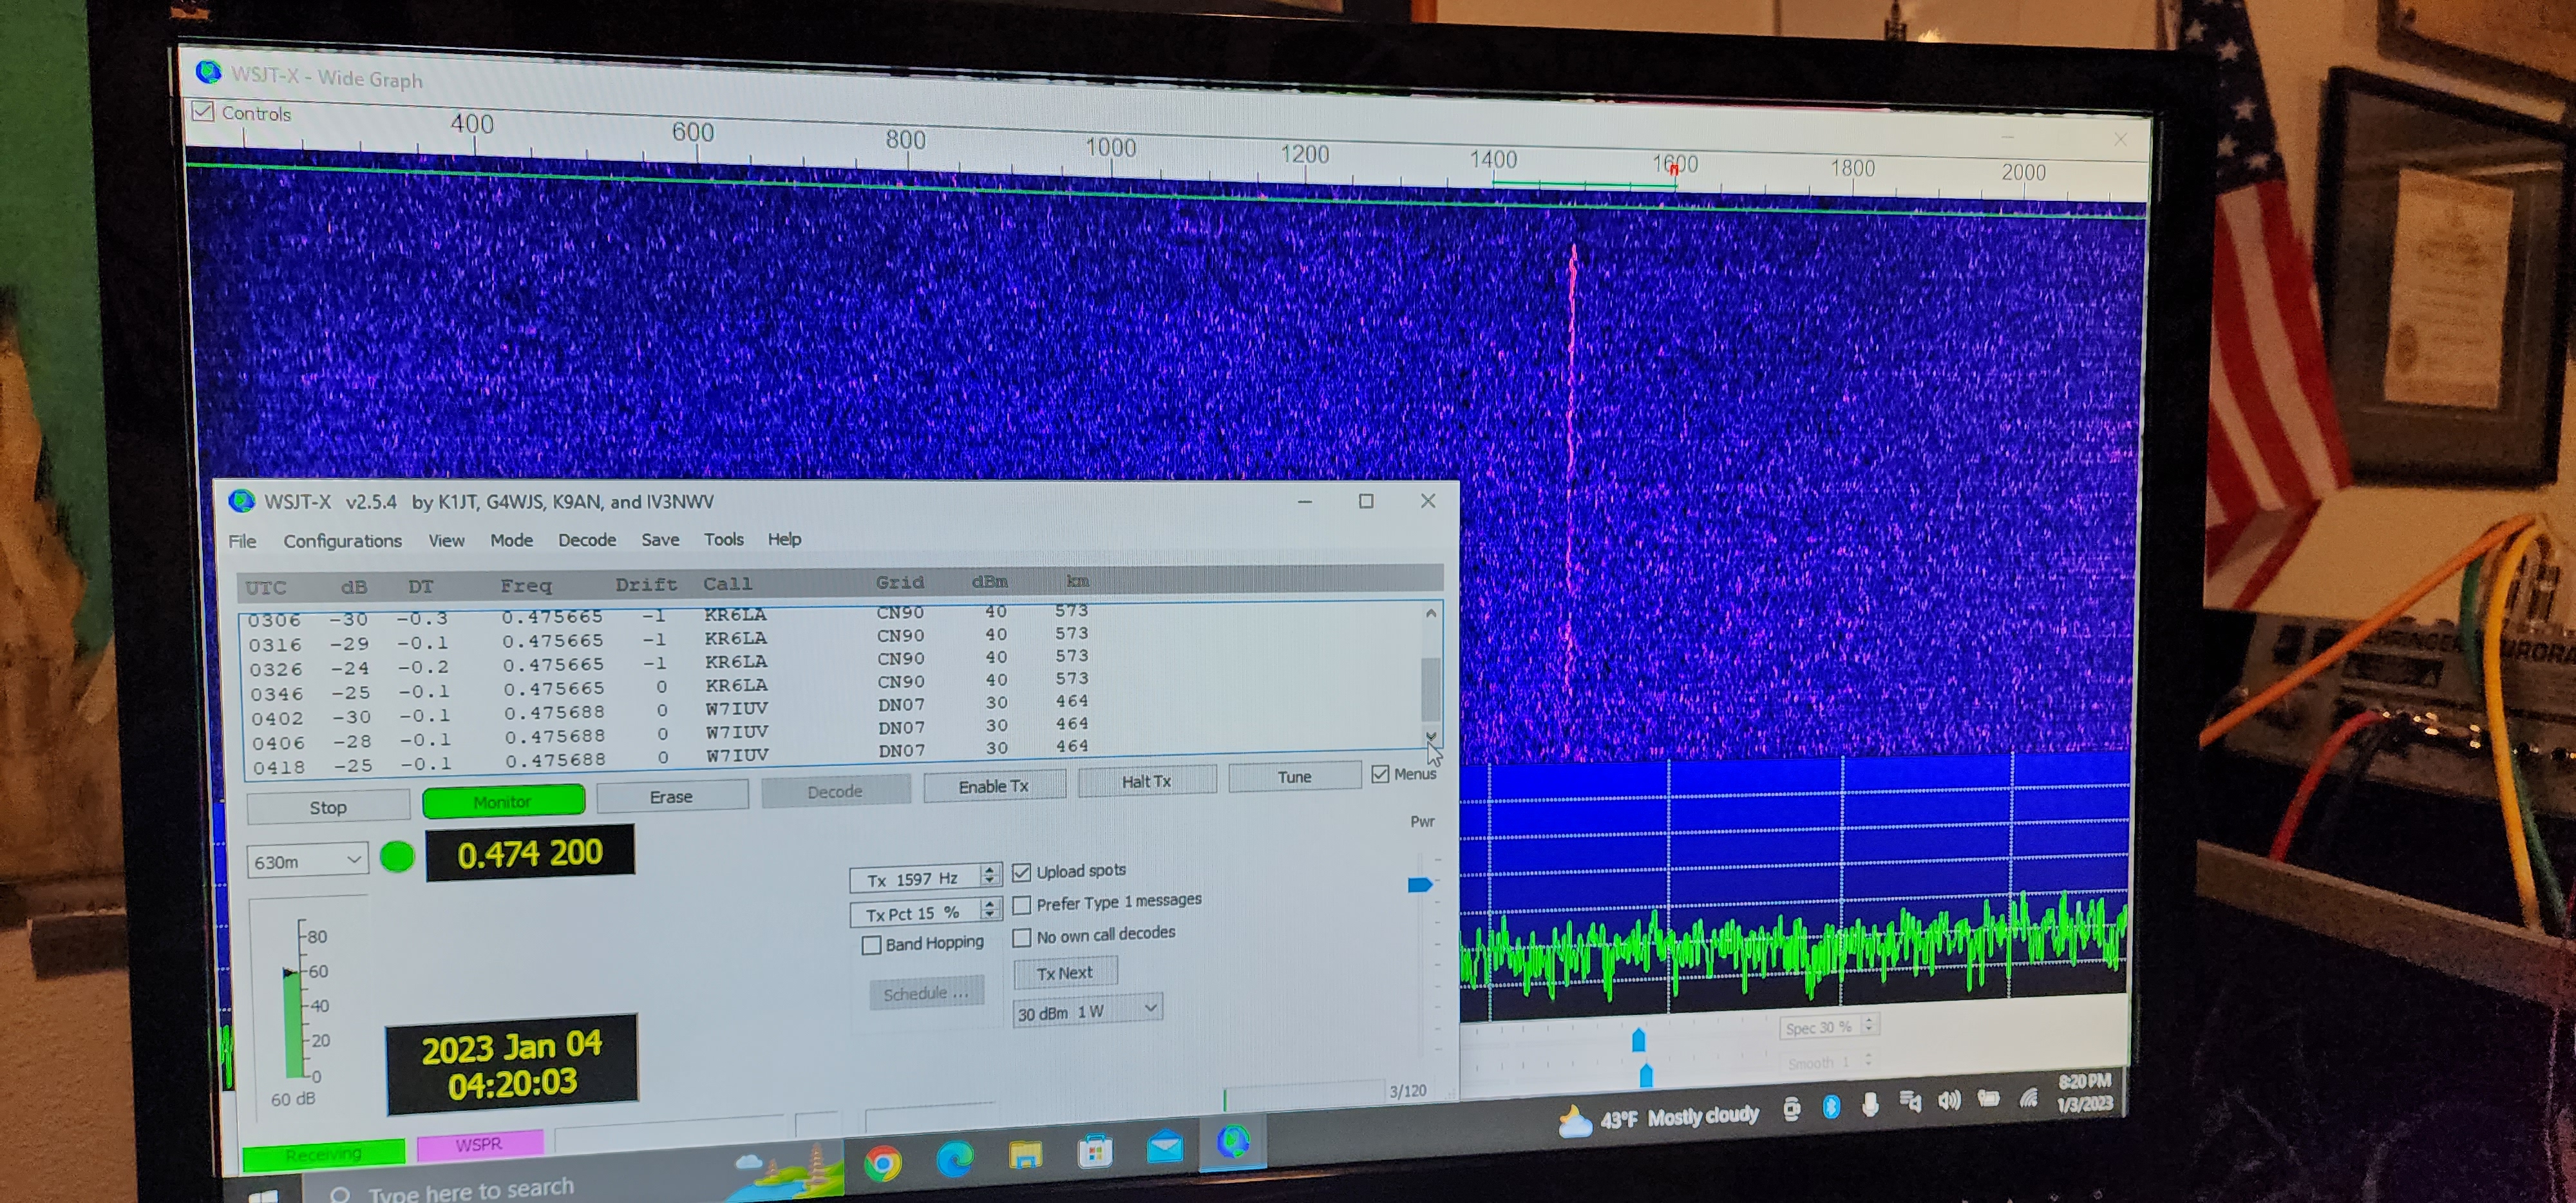
Task: Click the decode list scrollbar down arrow
Action: 1431,737
